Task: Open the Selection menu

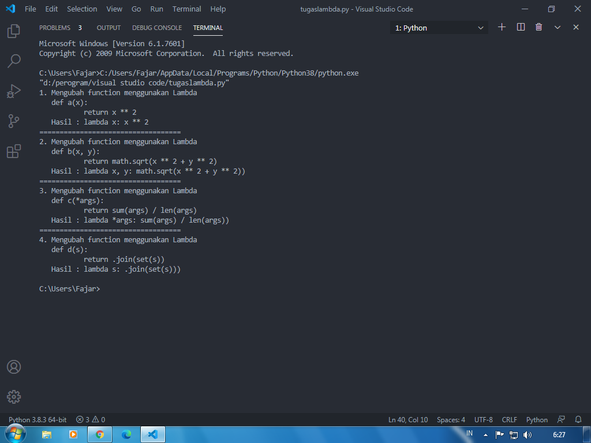Action: point(82,9)
